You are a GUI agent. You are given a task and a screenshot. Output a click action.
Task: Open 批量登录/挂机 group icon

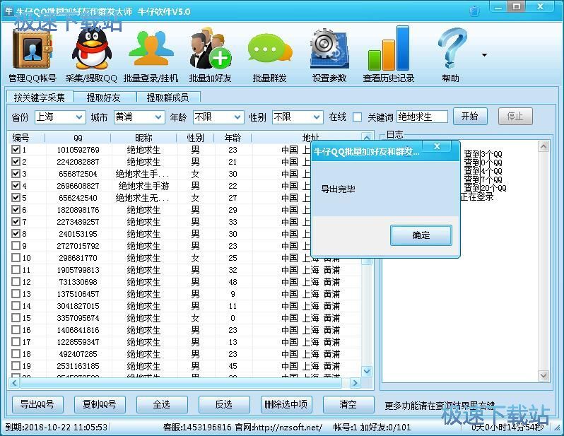(151, 49)
